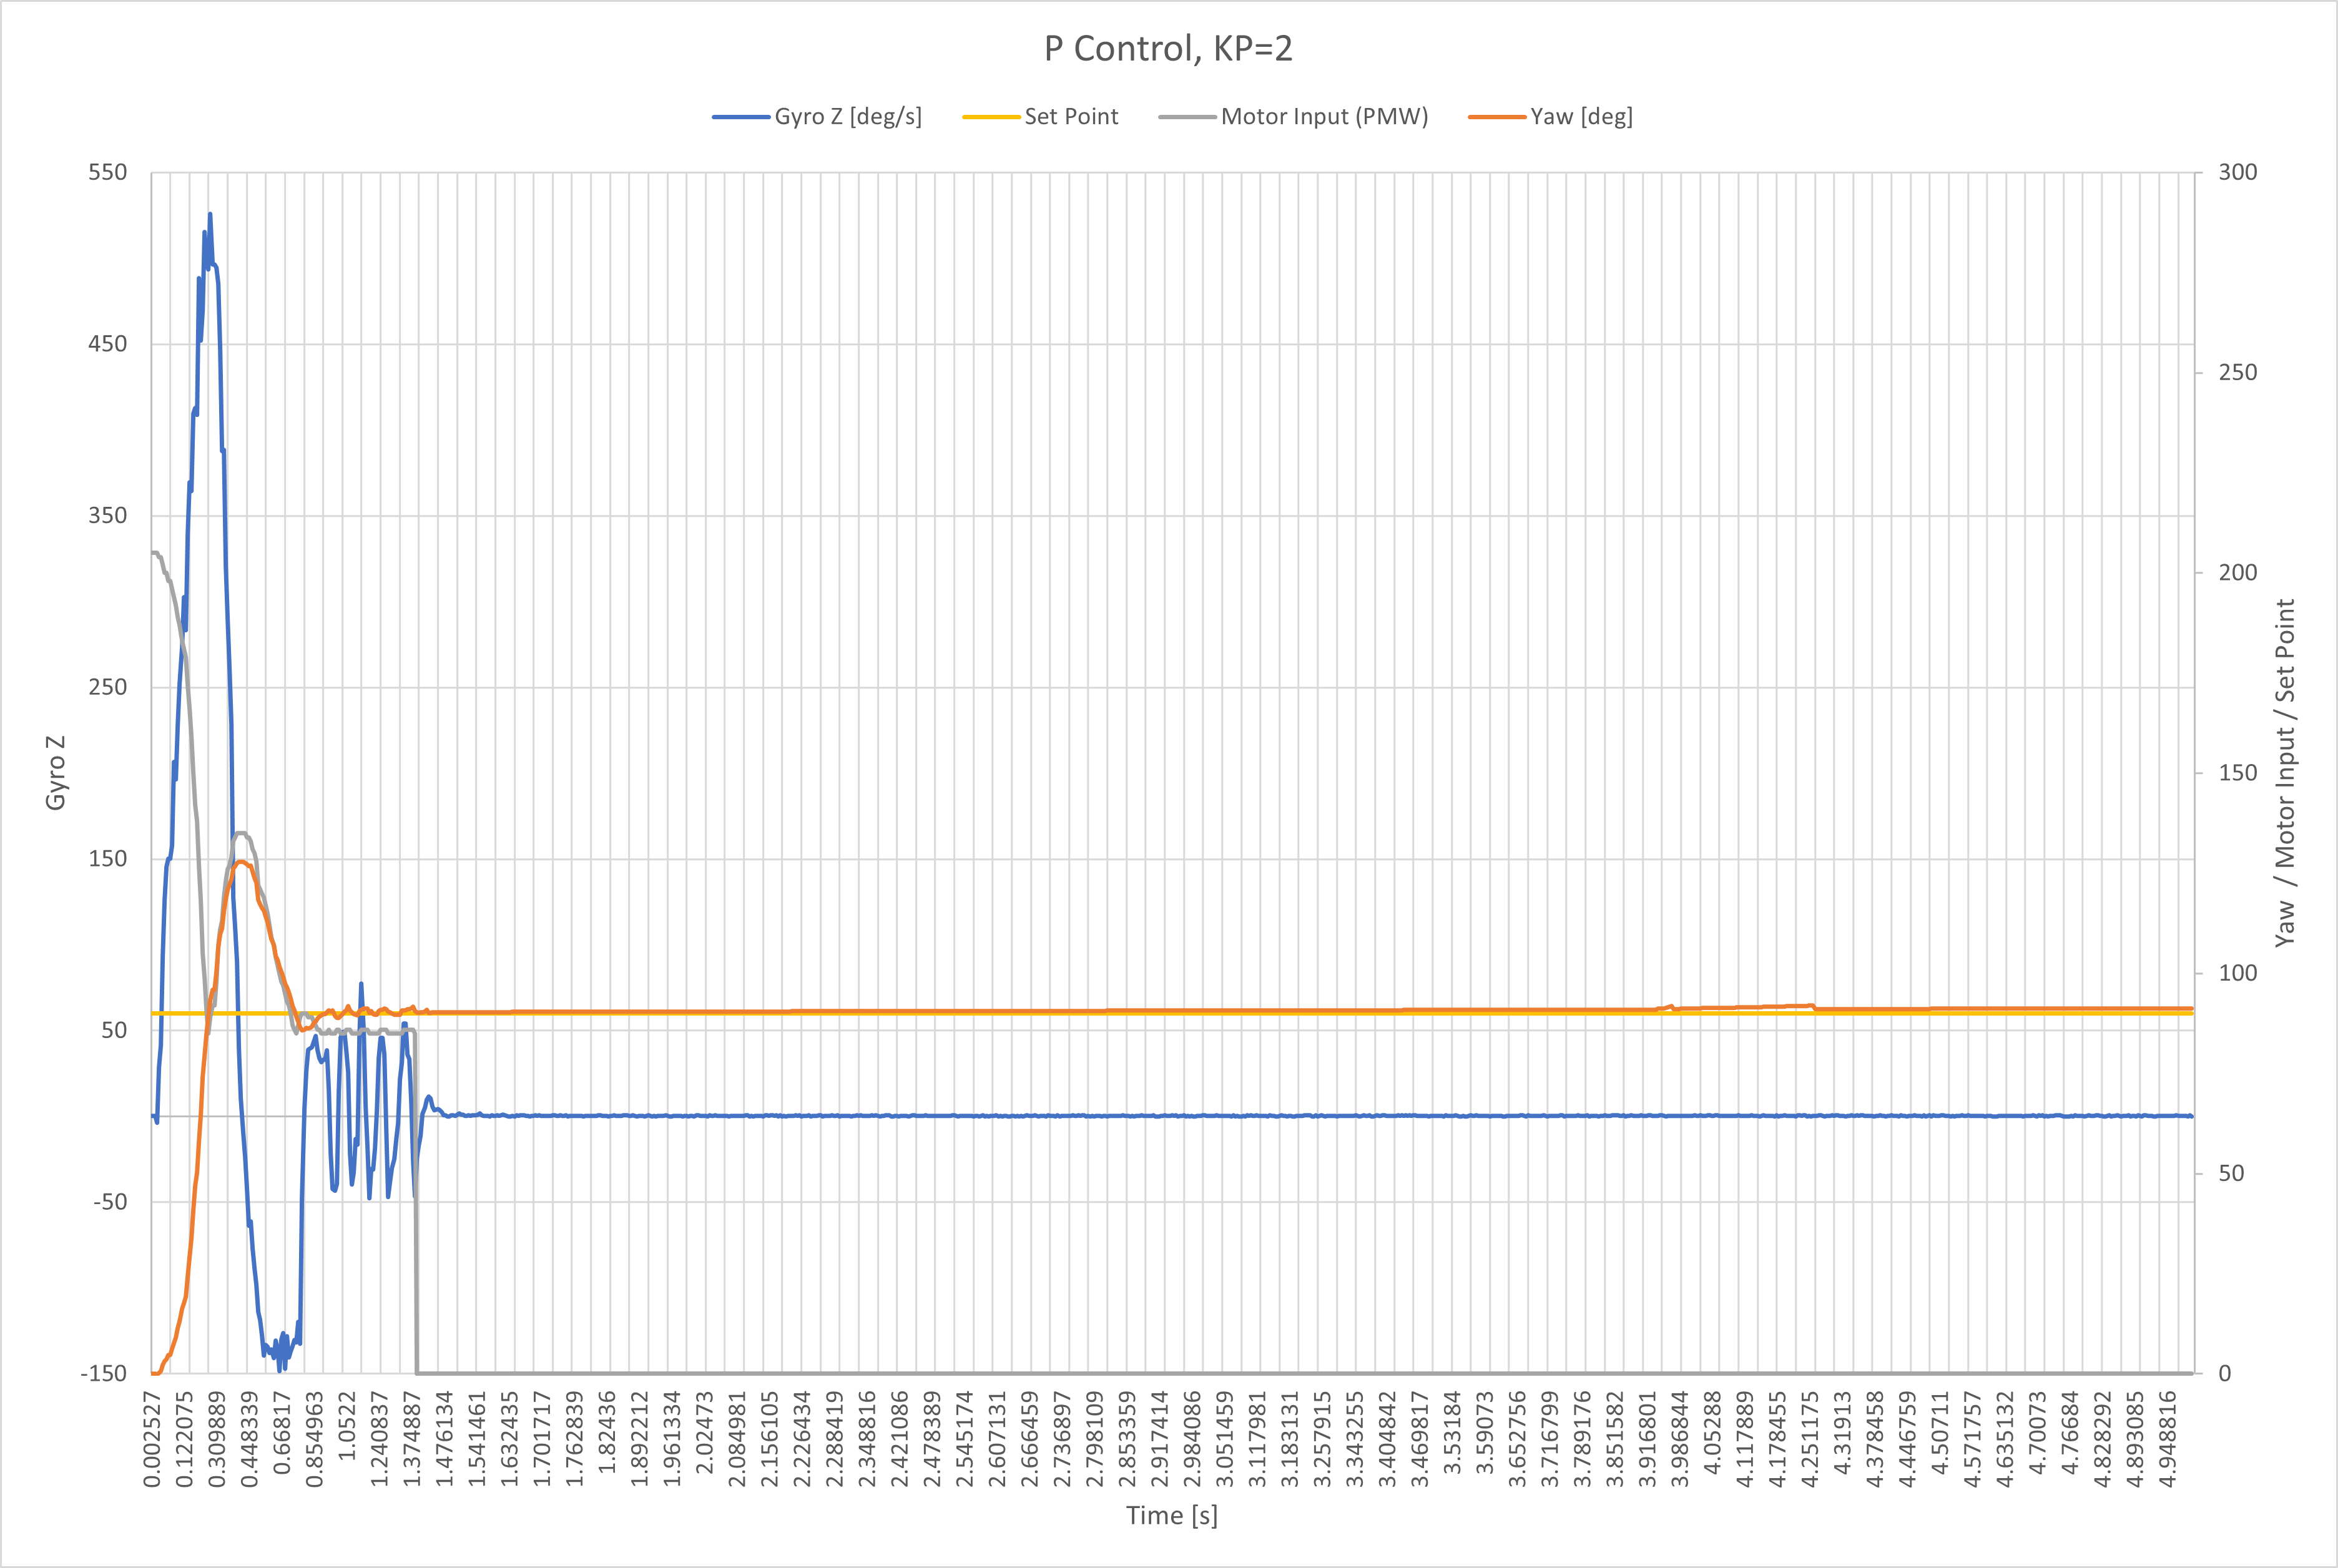Click the time label 2.421086
This screenshot has width=2338, height=1568.
click(899, 1438)
